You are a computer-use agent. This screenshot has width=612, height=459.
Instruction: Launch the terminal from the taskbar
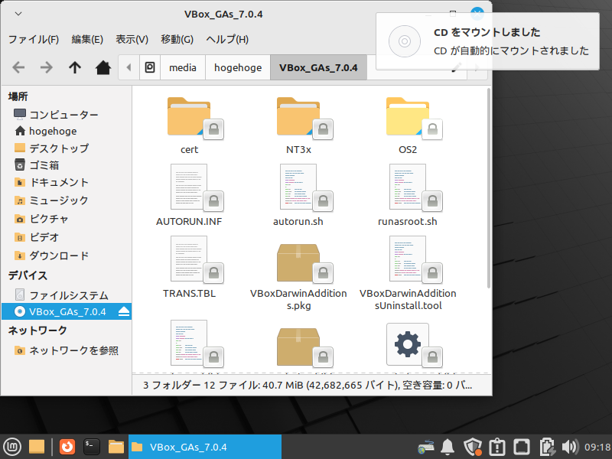[92, 447]
